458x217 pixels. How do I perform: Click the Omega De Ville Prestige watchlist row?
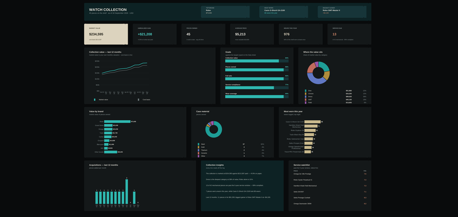pyautogui.click(x=330, y=174)
